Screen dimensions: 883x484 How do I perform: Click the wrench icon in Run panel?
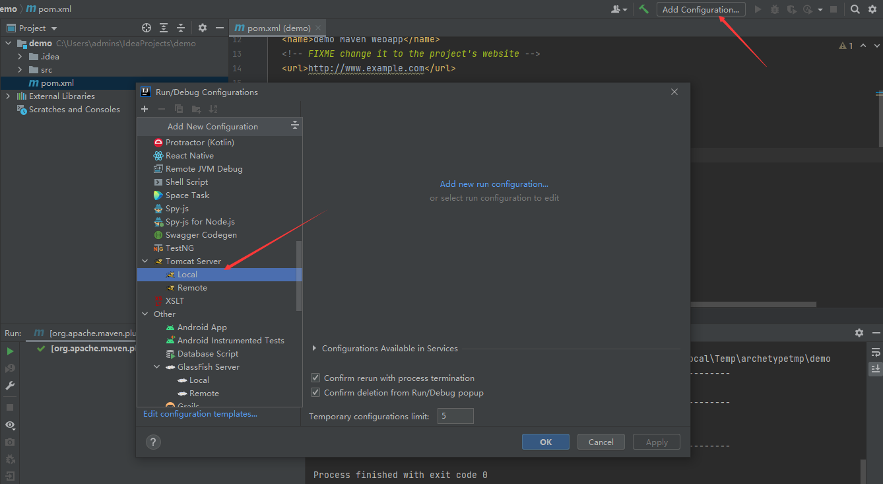click(x=10, y=386)
